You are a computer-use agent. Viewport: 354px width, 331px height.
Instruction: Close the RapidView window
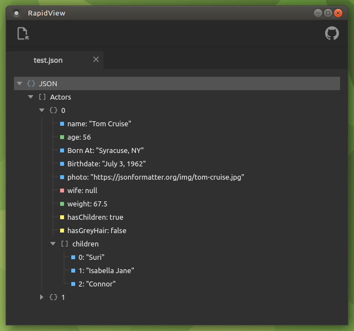[x=338, y=13]
